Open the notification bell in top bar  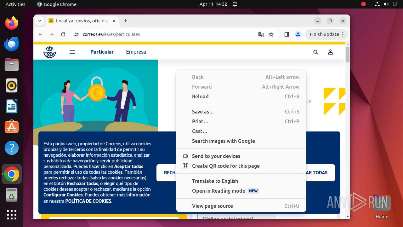pyautogui.click(x=235, y=4)
